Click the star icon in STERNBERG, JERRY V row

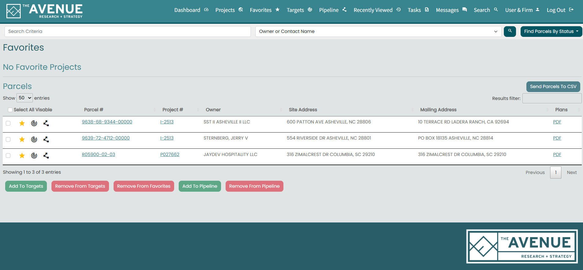[22, 139]
